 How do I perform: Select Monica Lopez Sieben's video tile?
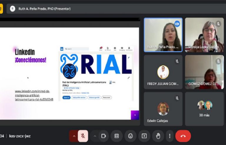tap(204, 35)
